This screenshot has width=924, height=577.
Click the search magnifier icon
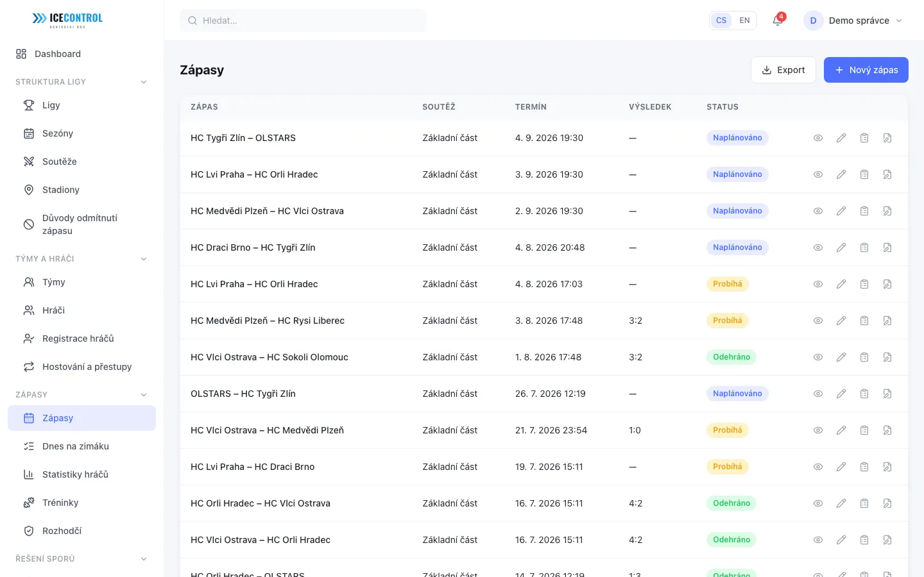[192, 21]
